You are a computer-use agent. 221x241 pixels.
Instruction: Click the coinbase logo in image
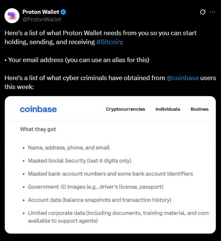pyautogui.click(x=38, y=109)
